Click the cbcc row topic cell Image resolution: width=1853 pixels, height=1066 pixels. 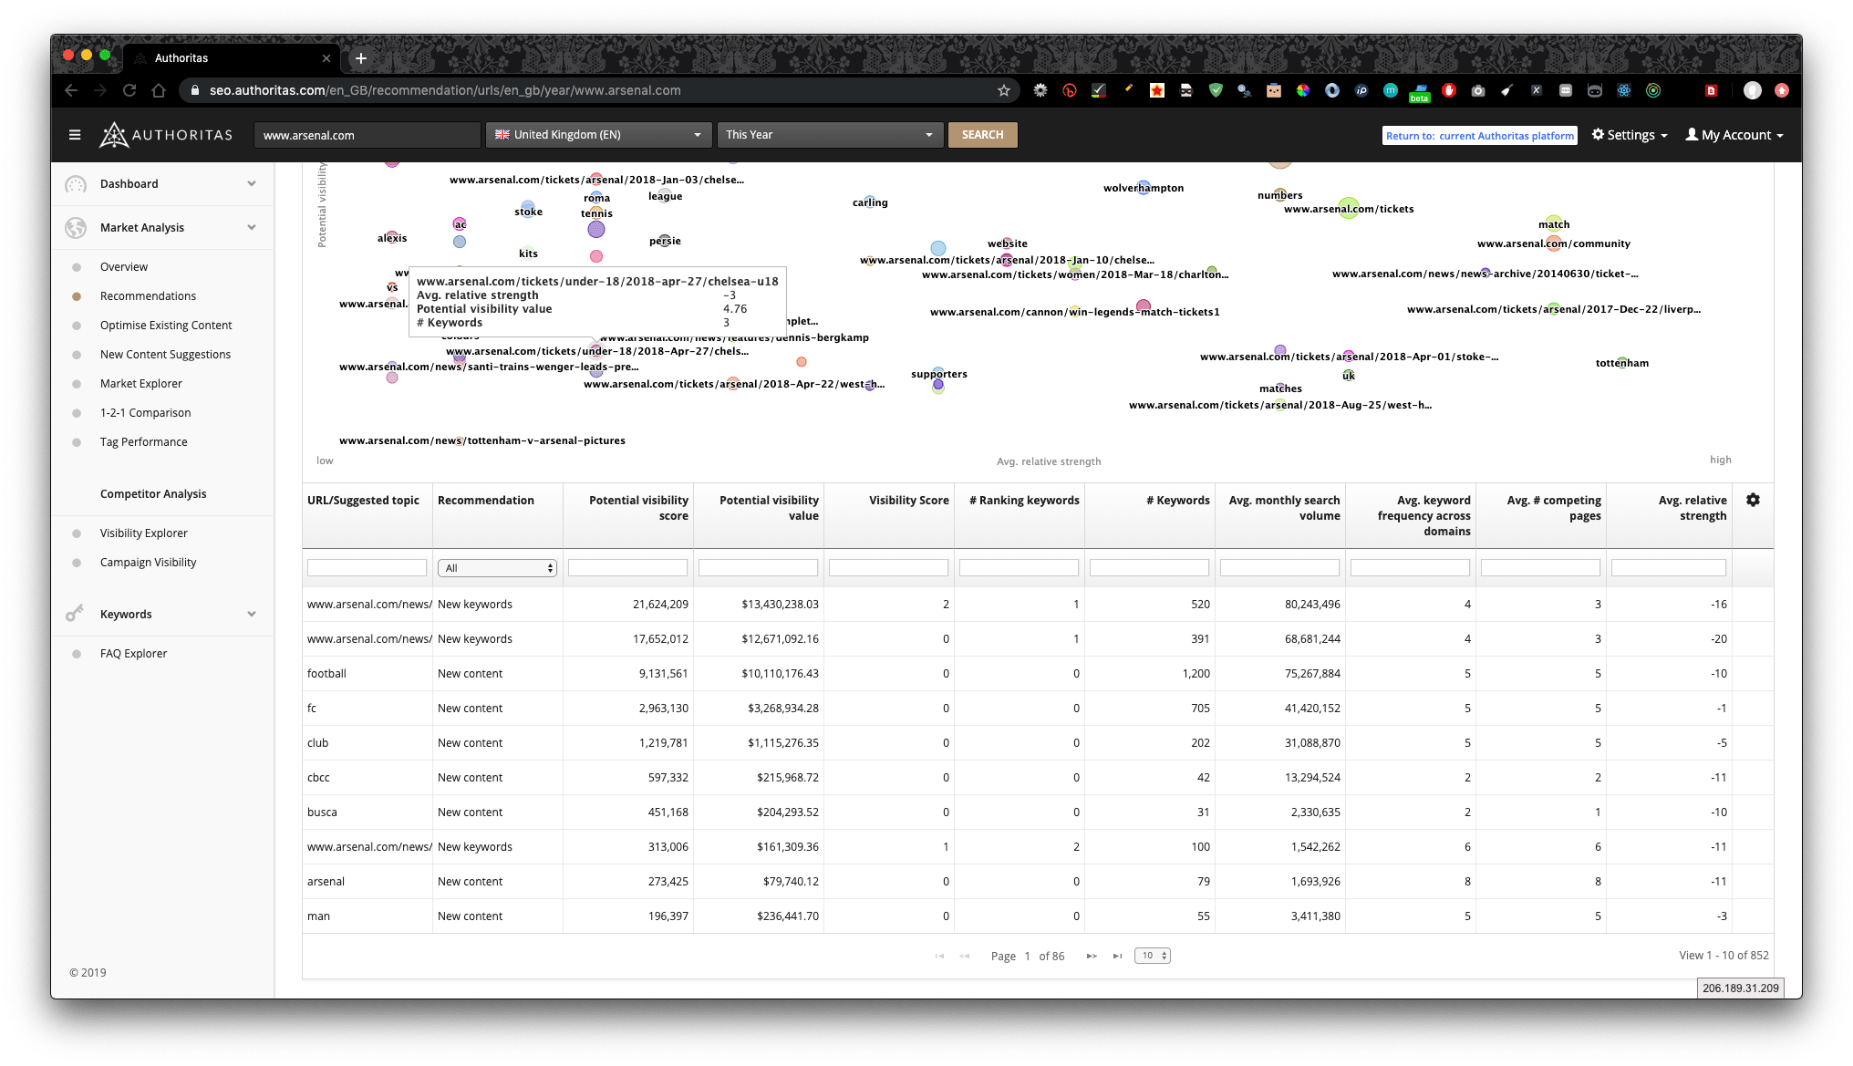(x=367, y=778)
